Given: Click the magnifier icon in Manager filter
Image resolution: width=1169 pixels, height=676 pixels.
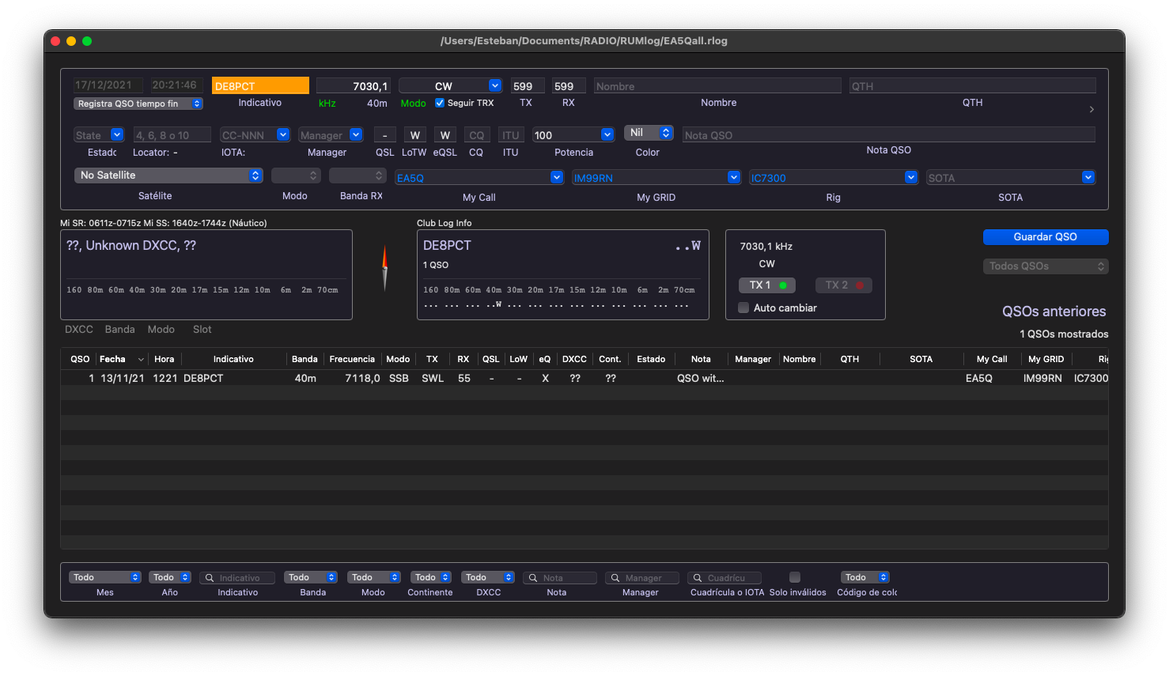Looking at the screenshot, I should 615,578.
